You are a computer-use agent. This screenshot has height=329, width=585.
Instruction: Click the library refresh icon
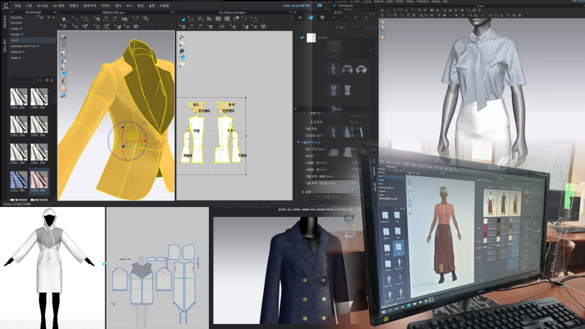[46, 80]
